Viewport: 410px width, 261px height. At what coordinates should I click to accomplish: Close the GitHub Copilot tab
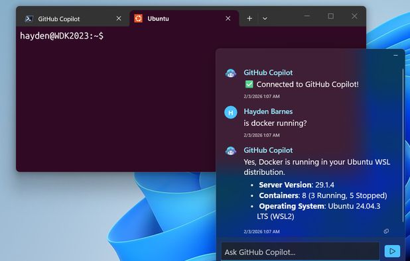tap(119, 19)
